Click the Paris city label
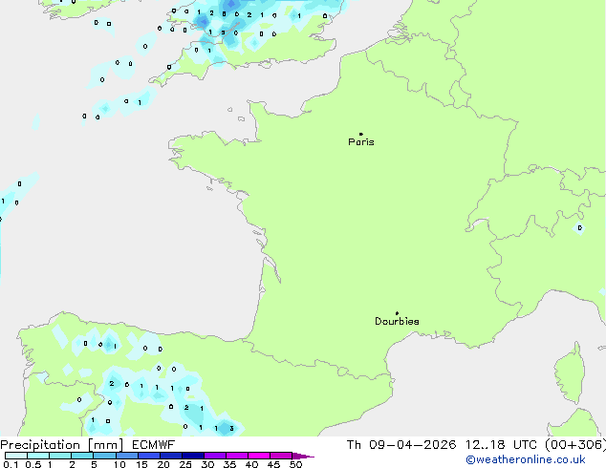 (x=361, y=142)
